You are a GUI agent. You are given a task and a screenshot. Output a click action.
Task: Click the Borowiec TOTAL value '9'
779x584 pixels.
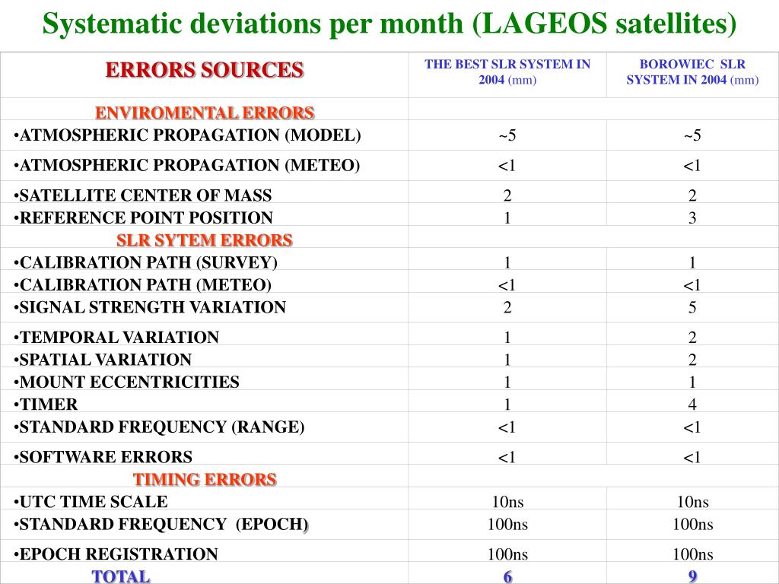(x=692, y=576)
